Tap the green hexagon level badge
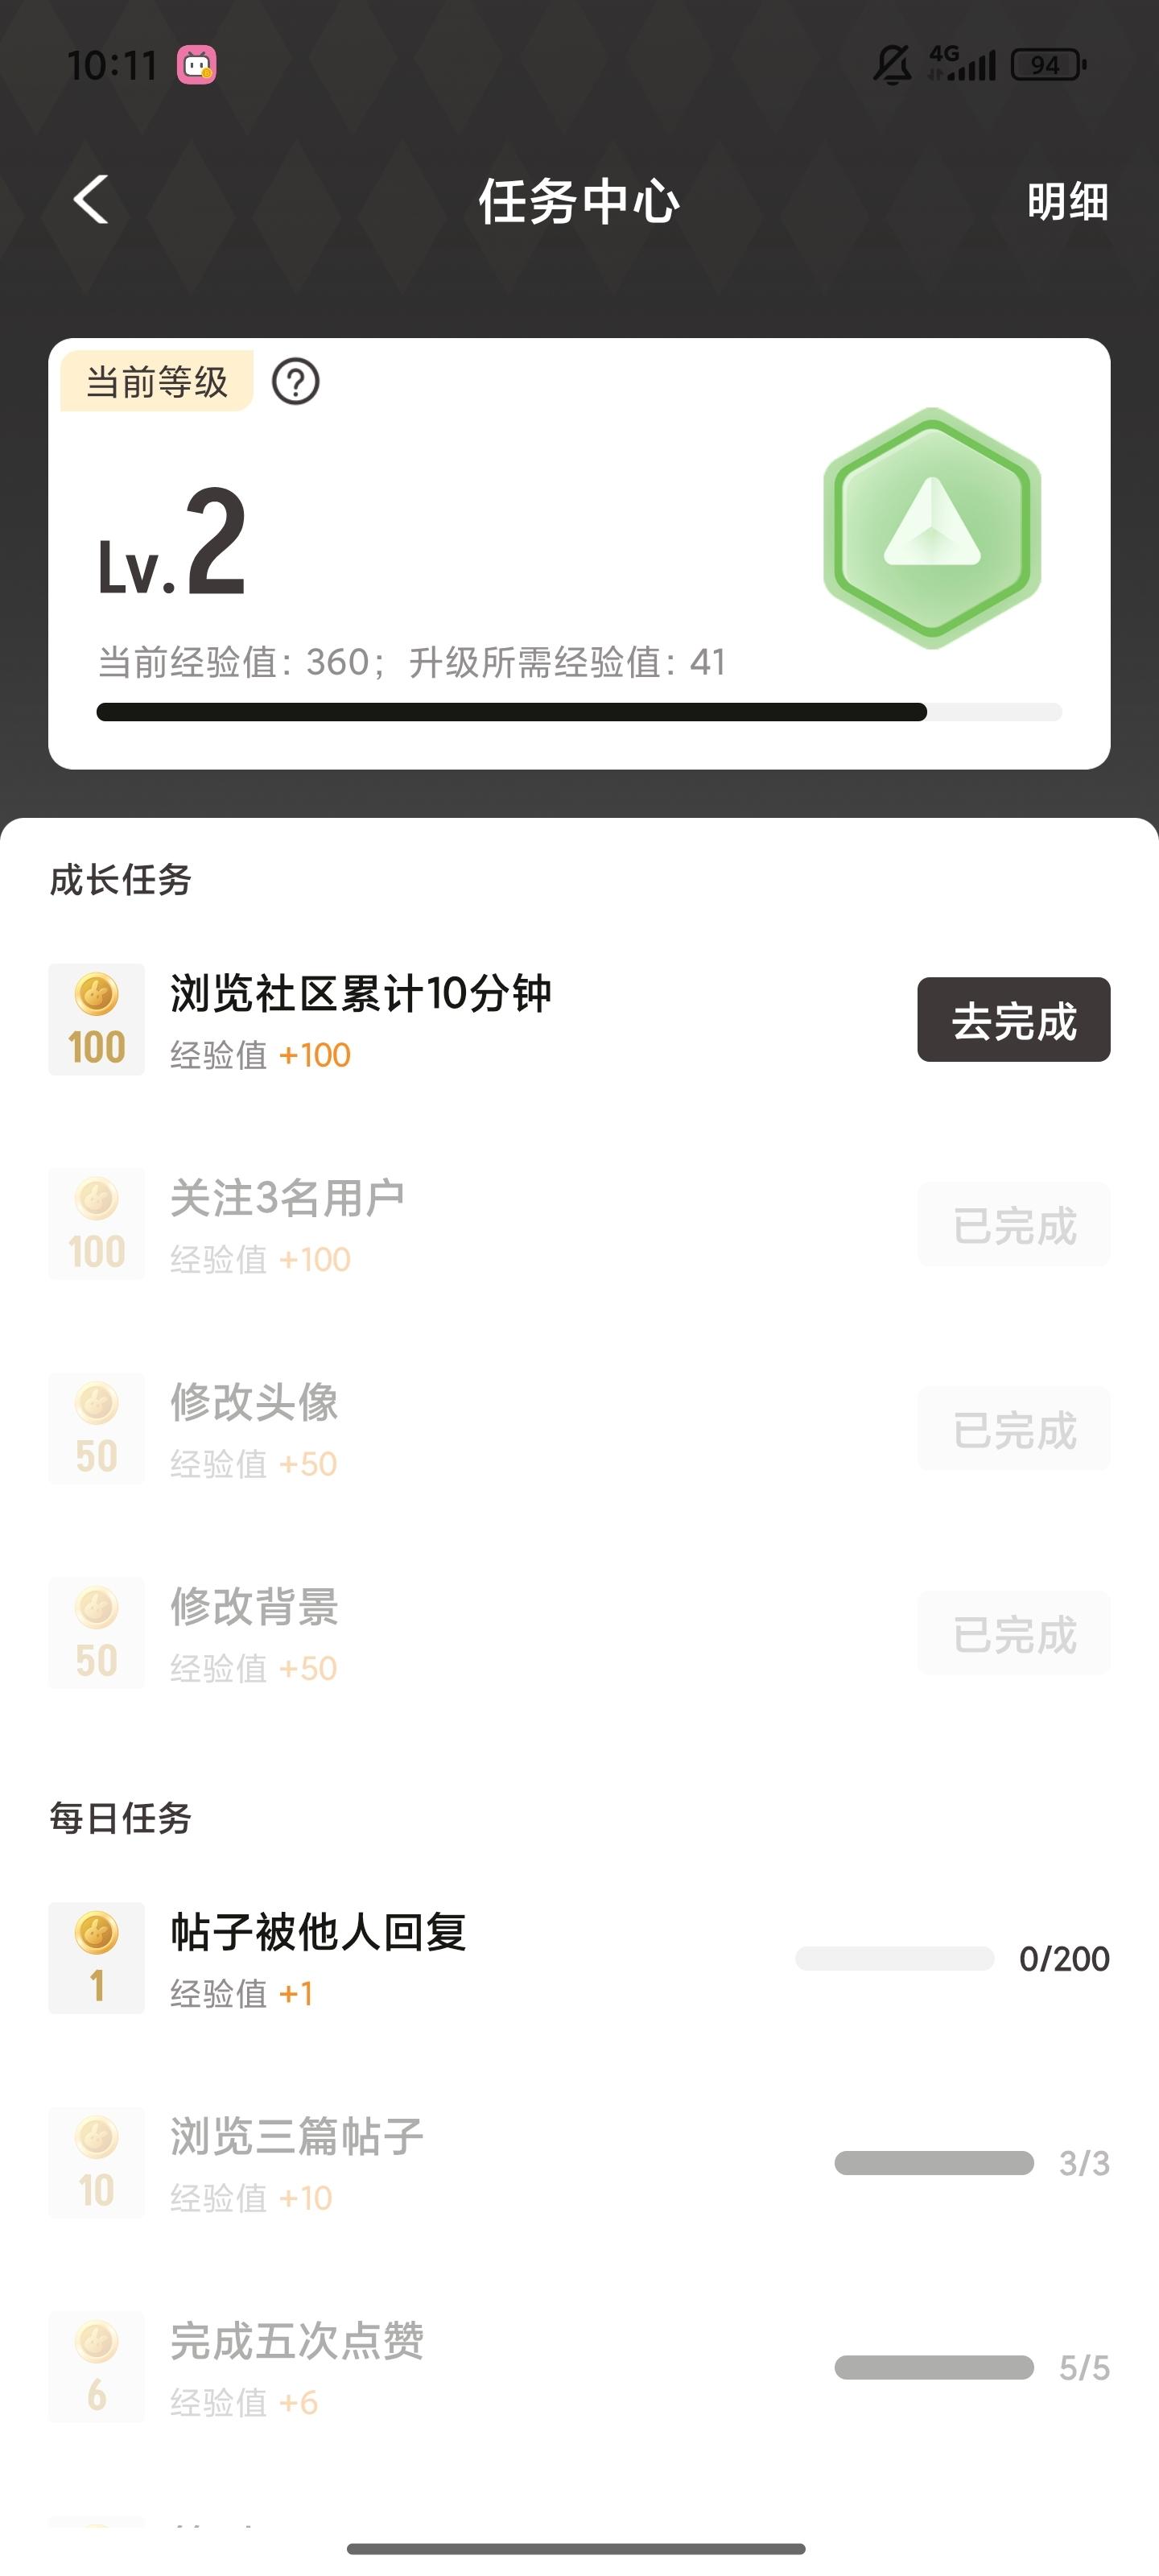The image size is (1159, 2576). [932, 528]
